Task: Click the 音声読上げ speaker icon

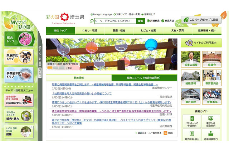Action: [x=143, y=14]
